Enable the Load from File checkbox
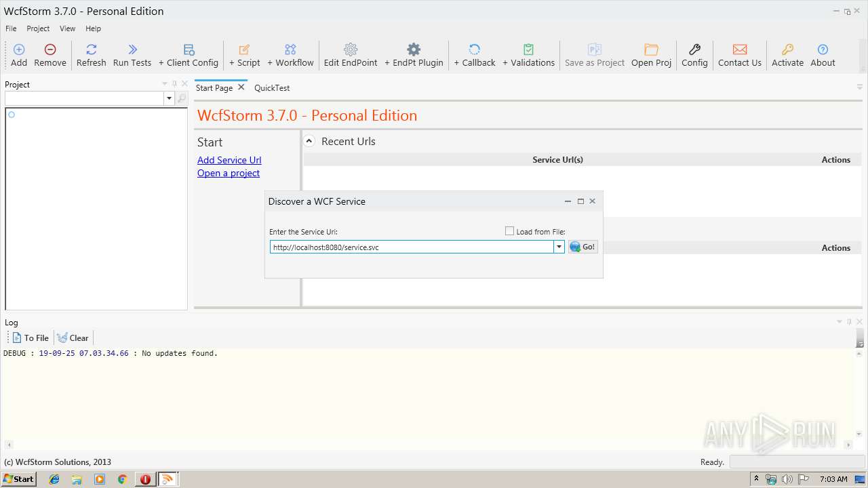 pos(509,231)
